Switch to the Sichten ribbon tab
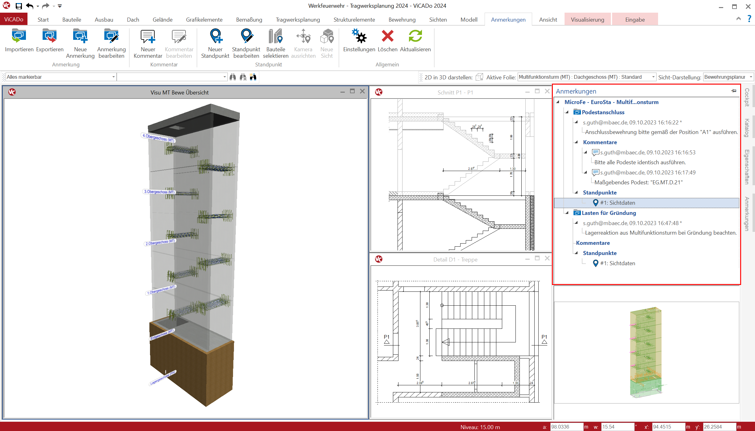Viewport: 755px width, 431px height. coord(438,19)
